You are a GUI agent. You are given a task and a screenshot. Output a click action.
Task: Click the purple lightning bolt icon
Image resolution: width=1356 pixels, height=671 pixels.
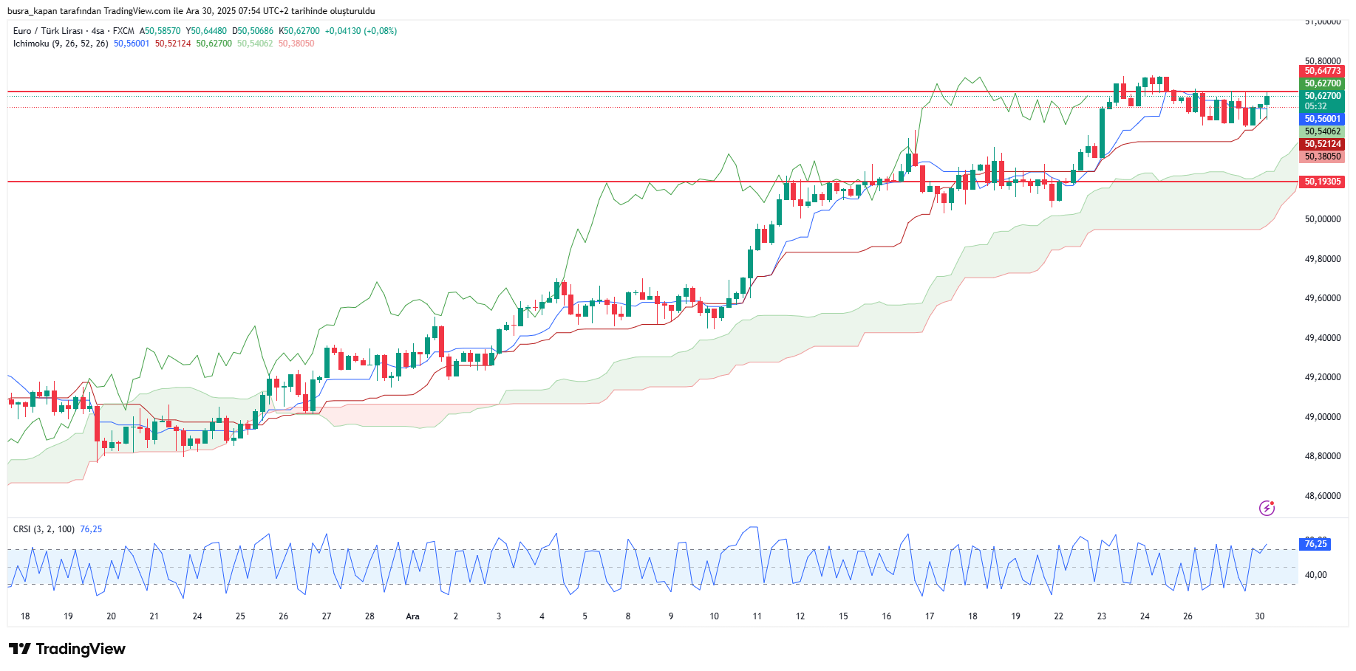coord(1267,508)
